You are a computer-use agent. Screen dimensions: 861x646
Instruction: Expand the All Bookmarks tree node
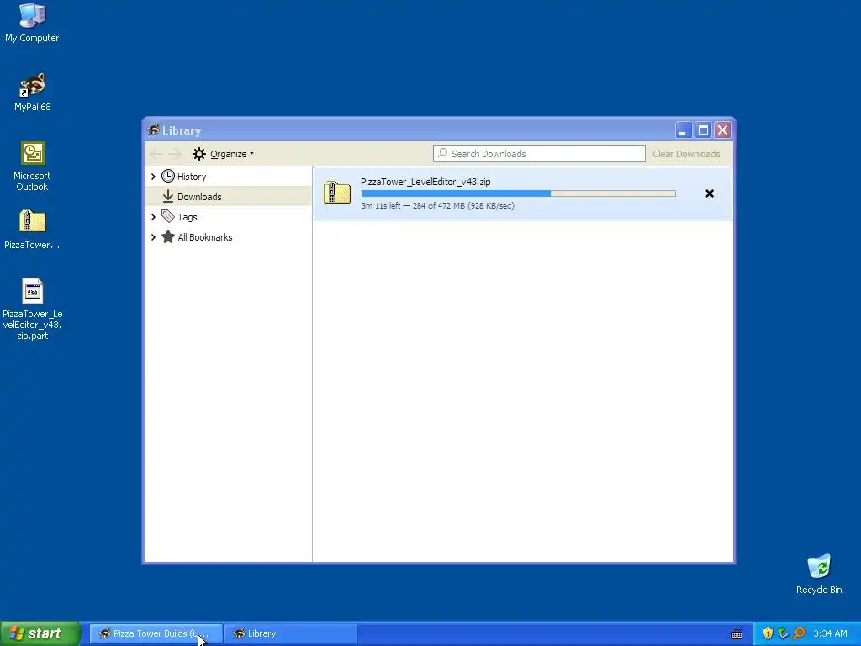point(153,237)
